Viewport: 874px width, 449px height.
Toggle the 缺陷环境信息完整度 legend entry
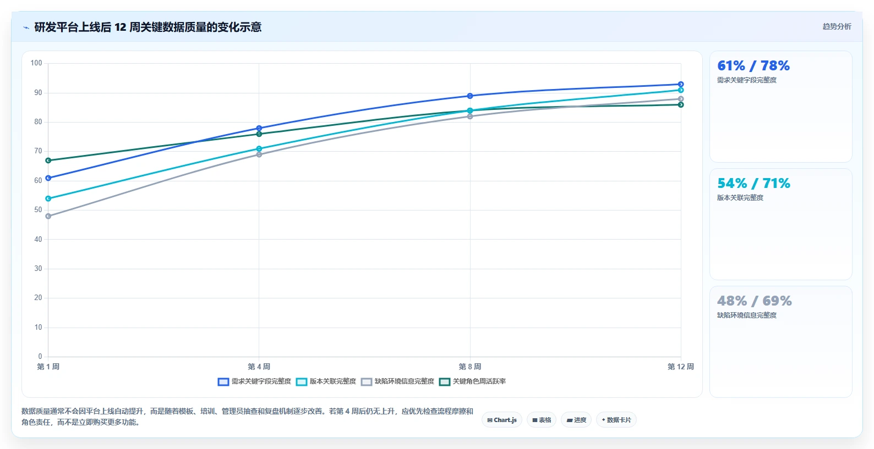click(397, 381)
